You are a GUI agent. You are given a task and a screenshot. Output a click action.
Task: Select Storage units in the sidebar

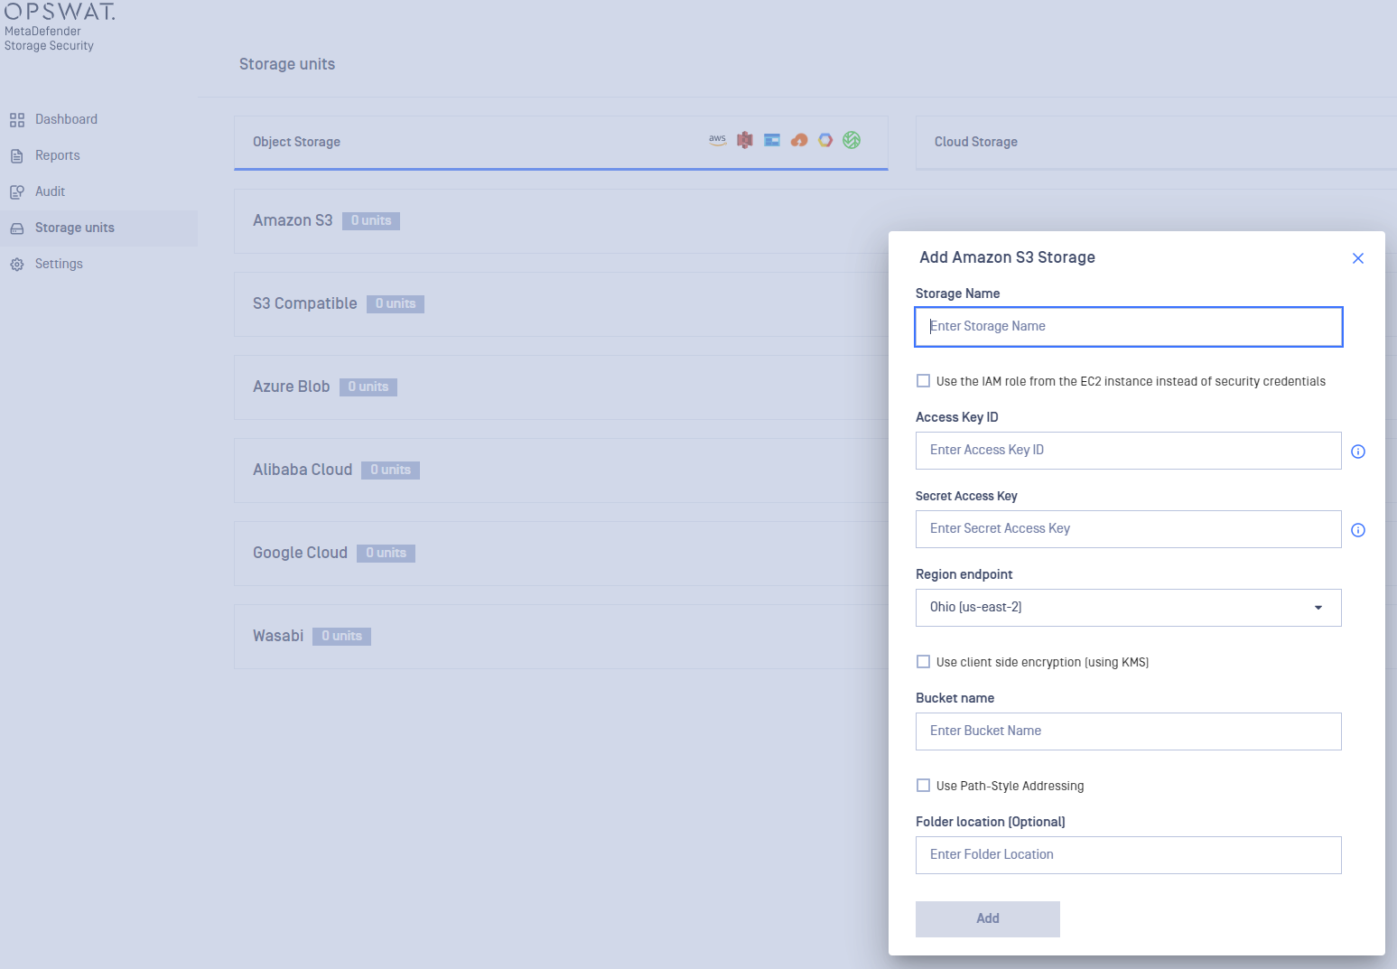point(98,228)
